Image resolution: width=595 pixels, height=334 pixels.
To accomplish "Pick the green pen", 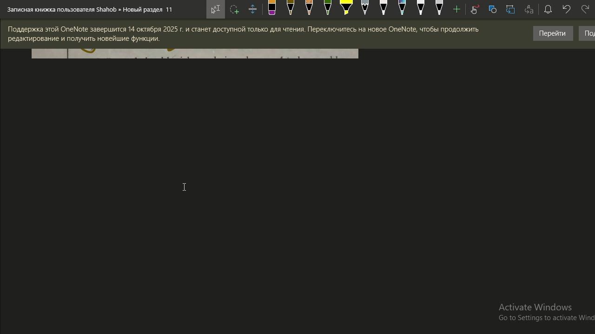I will pyautogui.click(x=328, y=8).
